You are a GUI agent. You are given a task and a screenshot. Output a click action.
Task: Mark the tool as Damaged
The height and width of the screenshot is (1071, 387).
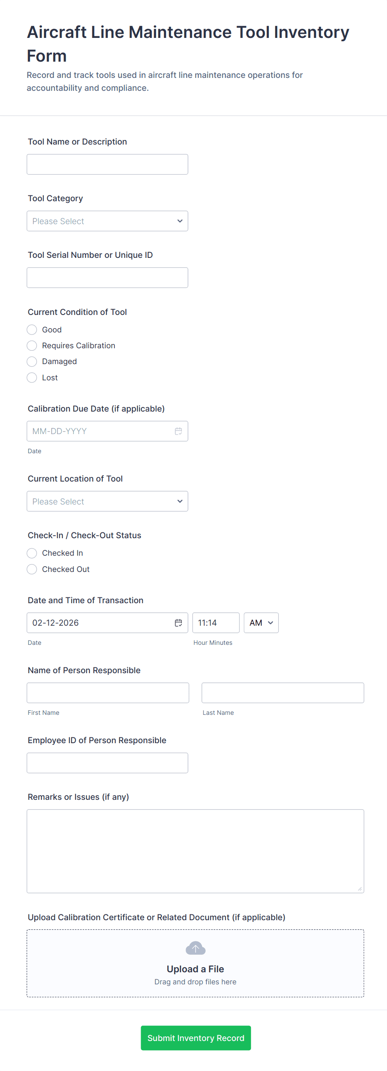[32, 362]
